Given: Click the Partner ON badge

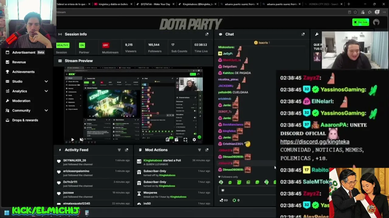Looking at the screenshot, I should click(x=82, y=45).
